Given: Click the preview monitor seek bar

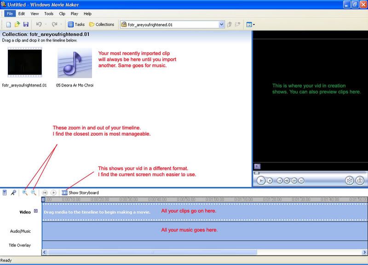Looking at the screenshot, I should pyautogui.click(x=310, y=173).
